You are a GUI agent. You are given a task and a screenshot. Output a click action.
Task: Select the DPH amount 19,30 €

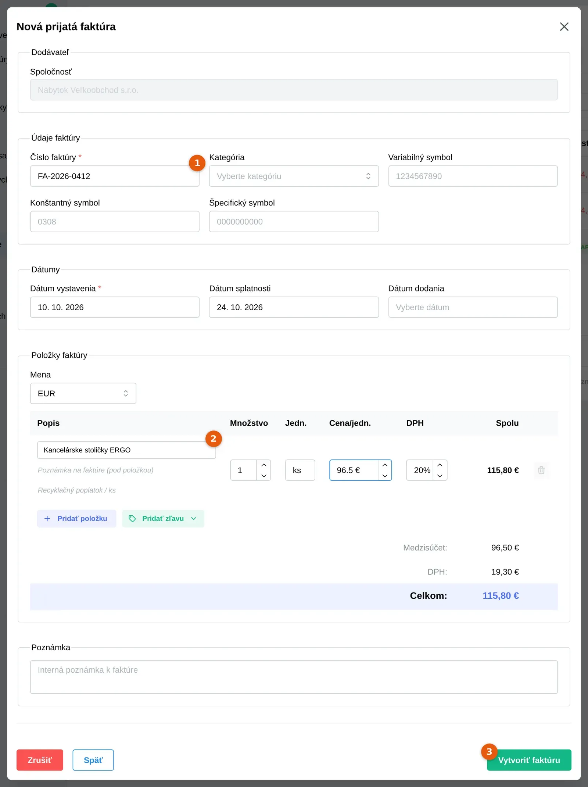tap(505, 572)
